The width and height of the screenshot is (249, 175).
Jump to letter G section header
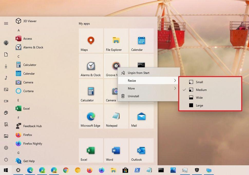pos(18,153)
